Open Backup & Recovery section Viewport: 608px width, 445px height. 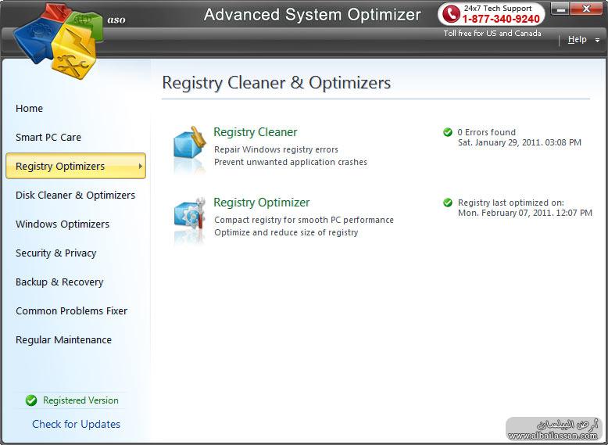[59, 282]
